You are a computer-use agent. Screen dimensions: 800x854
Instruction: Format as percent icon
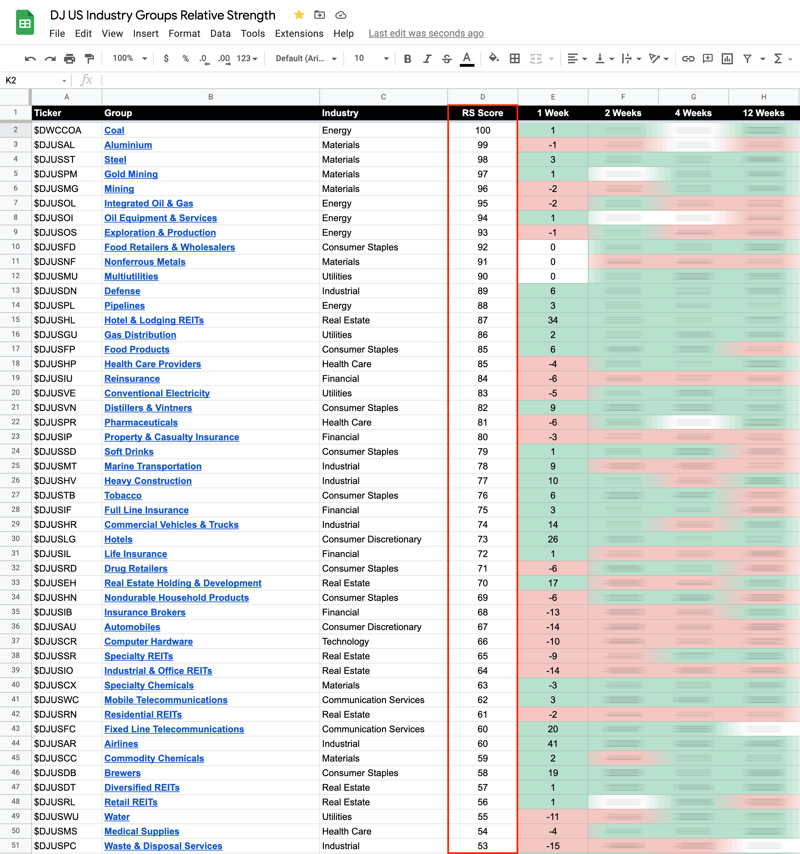point(186,58)
